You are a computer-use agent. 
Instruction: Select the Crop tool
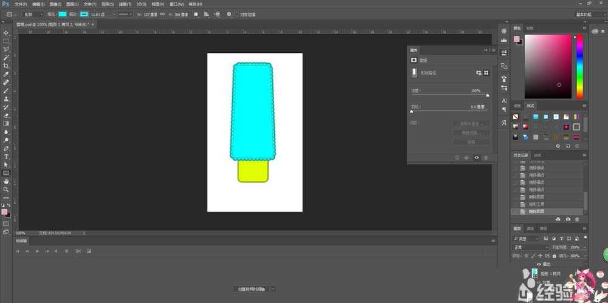click(x=6, y=66)
